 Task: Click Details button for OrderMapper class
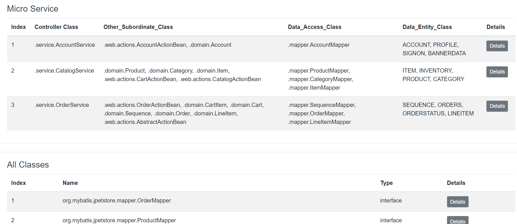(x=458, y=202)
